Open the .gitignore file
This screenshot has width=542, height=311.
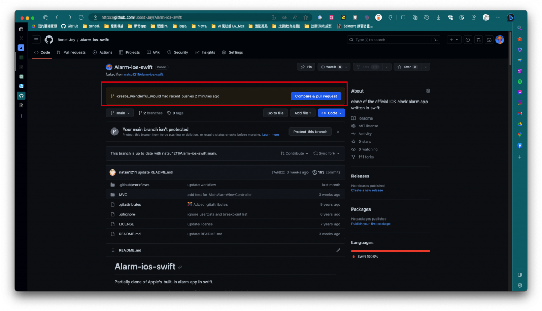click(x=127, y=214)
